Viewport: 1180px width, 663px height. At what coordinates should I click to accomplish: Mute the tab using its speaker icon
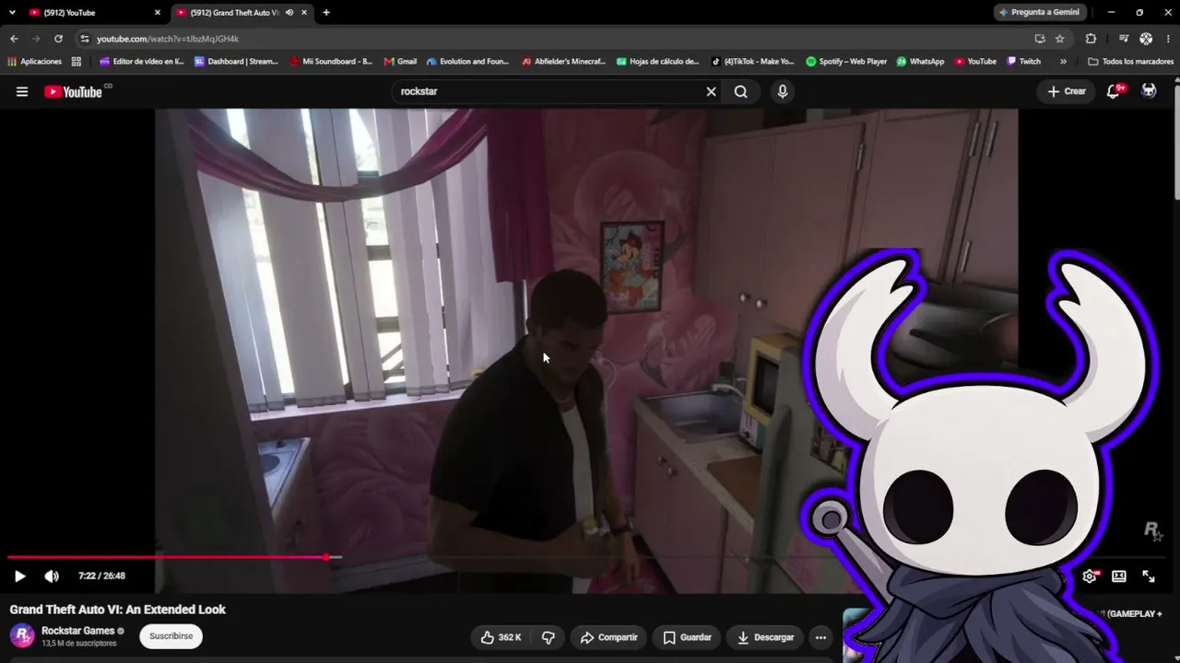tap(289, 13)
